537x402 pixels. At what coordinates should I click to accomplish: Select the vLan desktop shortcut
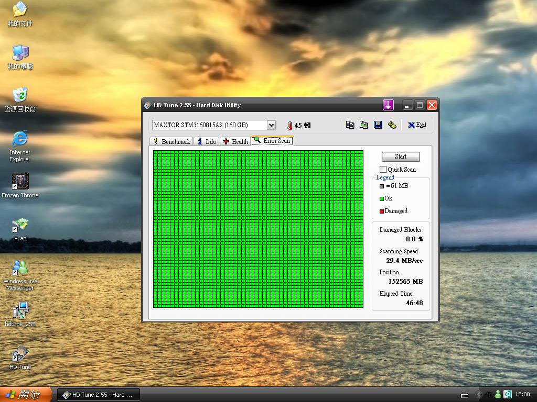pos(20,225)
